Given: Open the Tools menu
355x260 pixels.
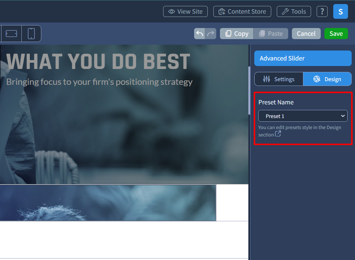Looking at the screenshot, I should coord(294,11).
